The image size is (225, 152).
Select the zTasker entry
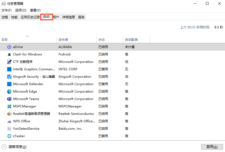tap(19, 136)
